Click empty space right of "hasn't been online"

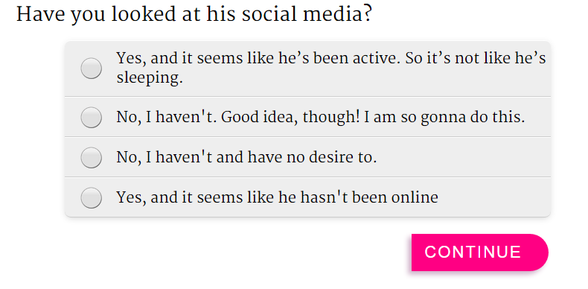[x=493, y=197]
